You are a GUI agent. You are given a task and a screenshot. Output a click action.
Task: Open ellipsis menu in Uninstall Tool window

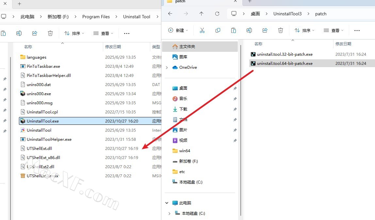[127, 34]
